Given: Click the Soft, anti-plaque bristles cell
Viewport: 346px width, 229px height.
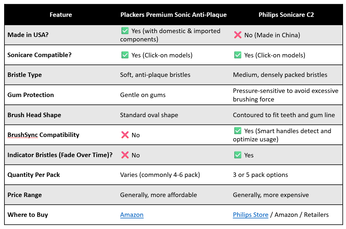Looking at the screenshot, I should (155, 75).
